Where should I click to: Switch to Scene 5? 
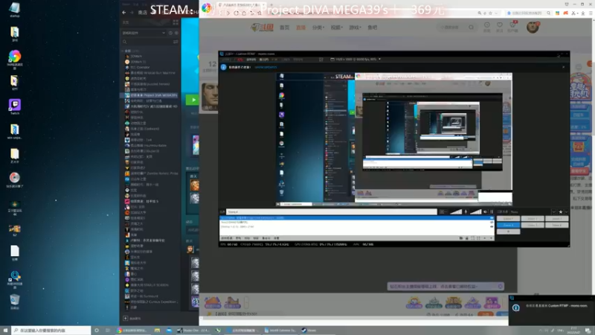point(532,226)
